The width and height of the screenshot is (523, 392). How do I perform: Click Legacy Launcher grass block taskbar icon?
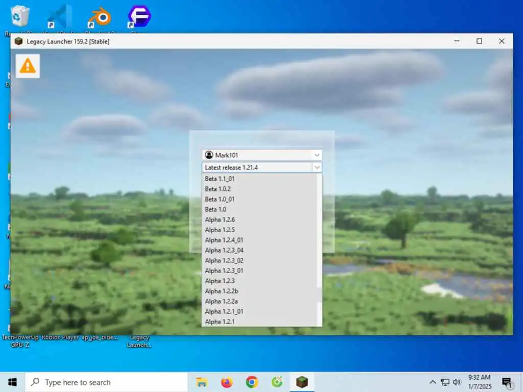(x=302, y=382)
